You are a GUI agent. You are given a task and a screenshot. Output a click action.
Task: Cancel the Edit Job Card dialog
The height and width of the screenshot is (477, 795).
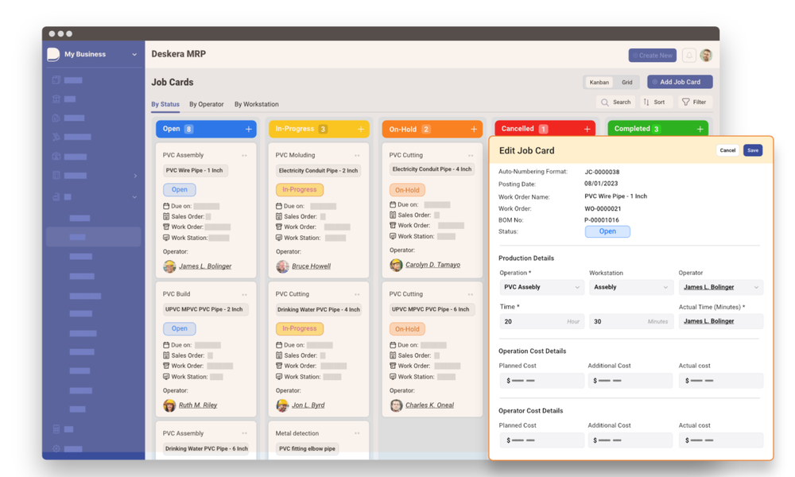point(727,150)
